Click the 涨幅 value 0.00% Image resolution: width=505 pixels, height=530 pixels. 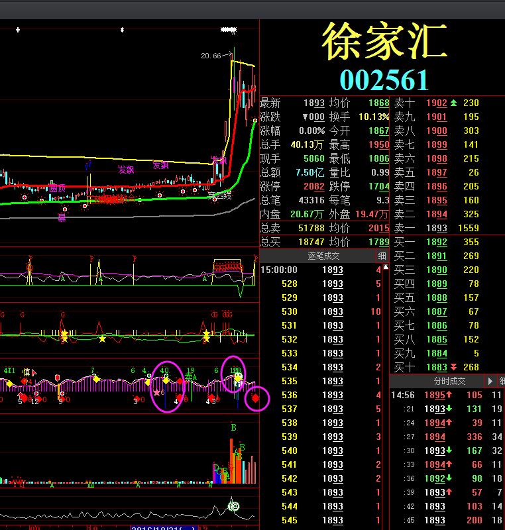pos(311,131)
